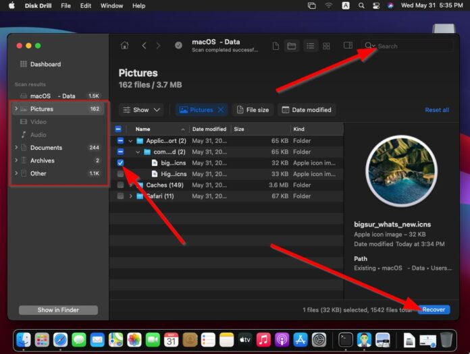Open Terminal from the Dock
Screen dimensions: 470x354
[x=346, y=340]
